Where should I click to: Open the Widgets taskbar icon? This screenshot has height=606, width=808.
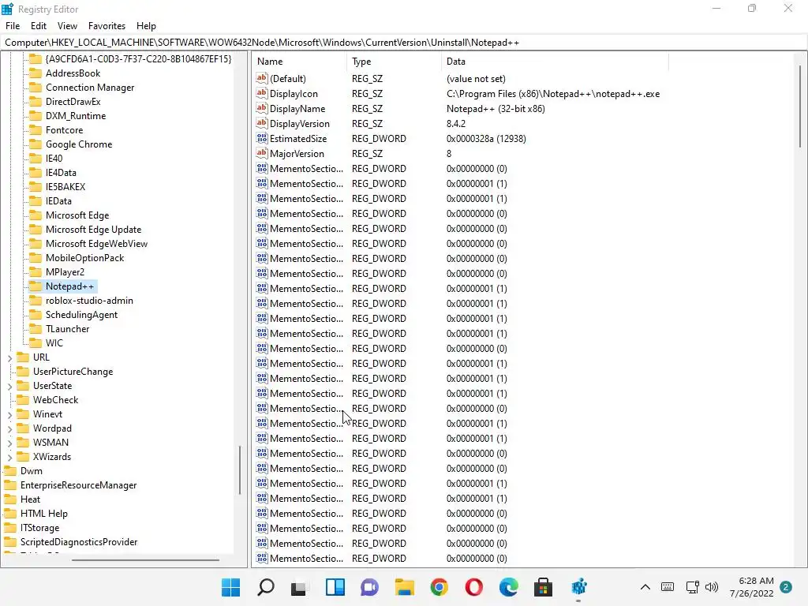[x=335, y=587]
